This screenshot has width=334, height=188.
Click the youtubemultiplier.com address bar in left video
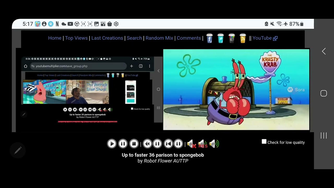(x=78, y=66)
